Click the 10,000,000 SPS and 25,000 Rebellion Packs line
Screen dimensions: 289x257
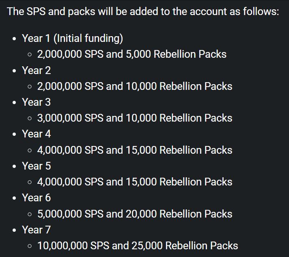(x=138, y=246)
